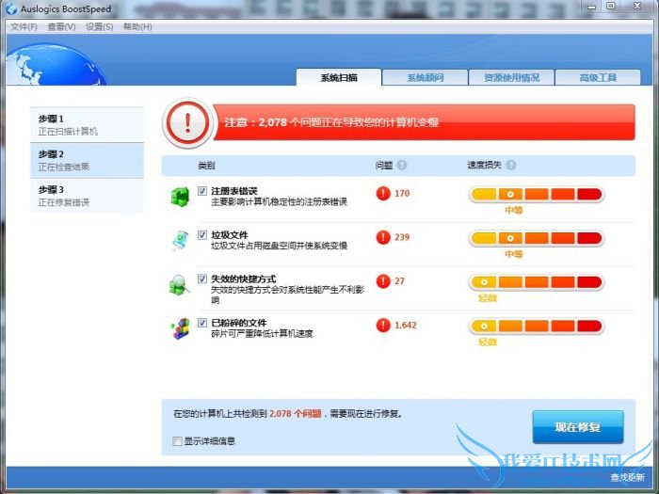Switch to the 资源使用情况 tab
The image size is (659, 494).
coord(511,78)
